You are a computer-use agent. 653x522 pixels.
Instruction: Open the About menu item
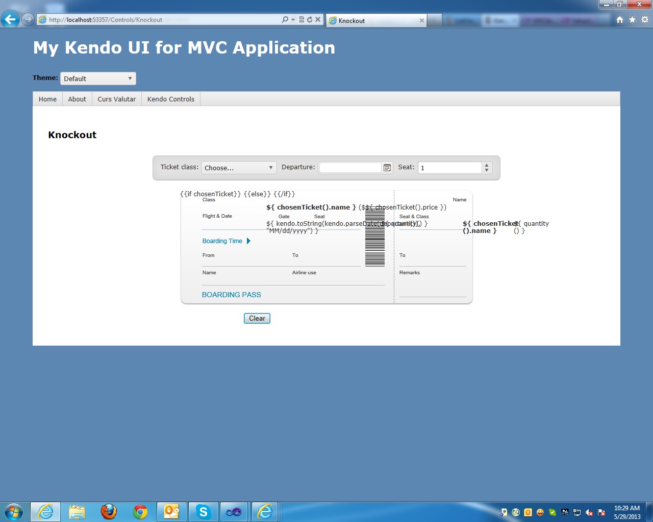point(77,99)
